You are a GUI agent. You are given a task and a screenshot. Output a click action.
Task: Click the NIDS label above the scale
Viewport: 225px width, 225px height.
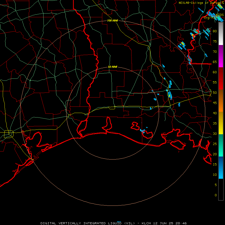pyautogui.click(x=219, y=15)
